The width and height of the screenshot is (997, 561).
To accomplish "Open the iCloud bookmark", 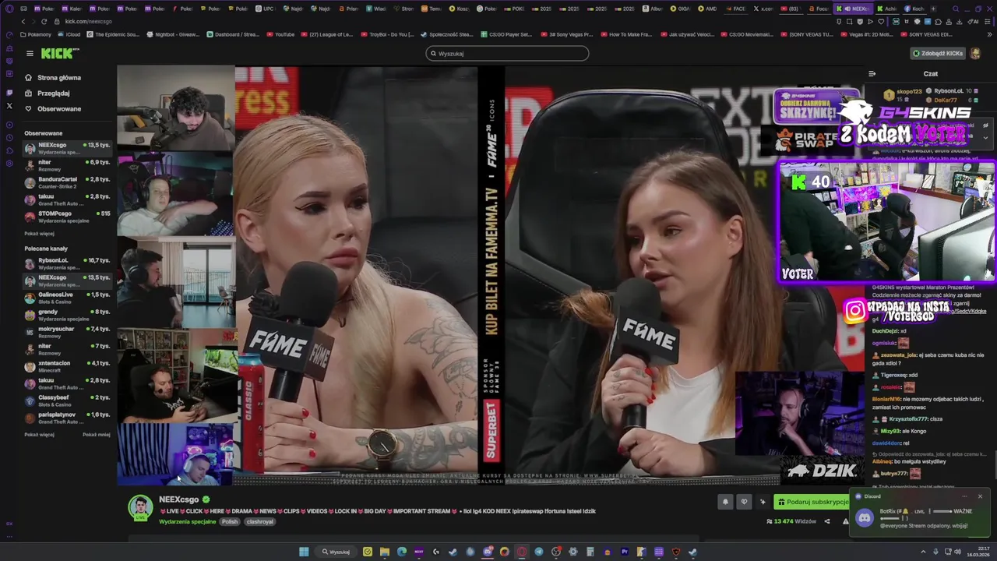I will pos(69,34).
